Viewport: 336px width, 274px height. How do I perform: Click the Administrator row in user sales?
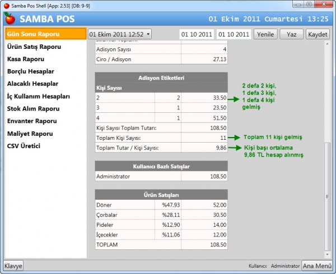(x=161, y=176)
